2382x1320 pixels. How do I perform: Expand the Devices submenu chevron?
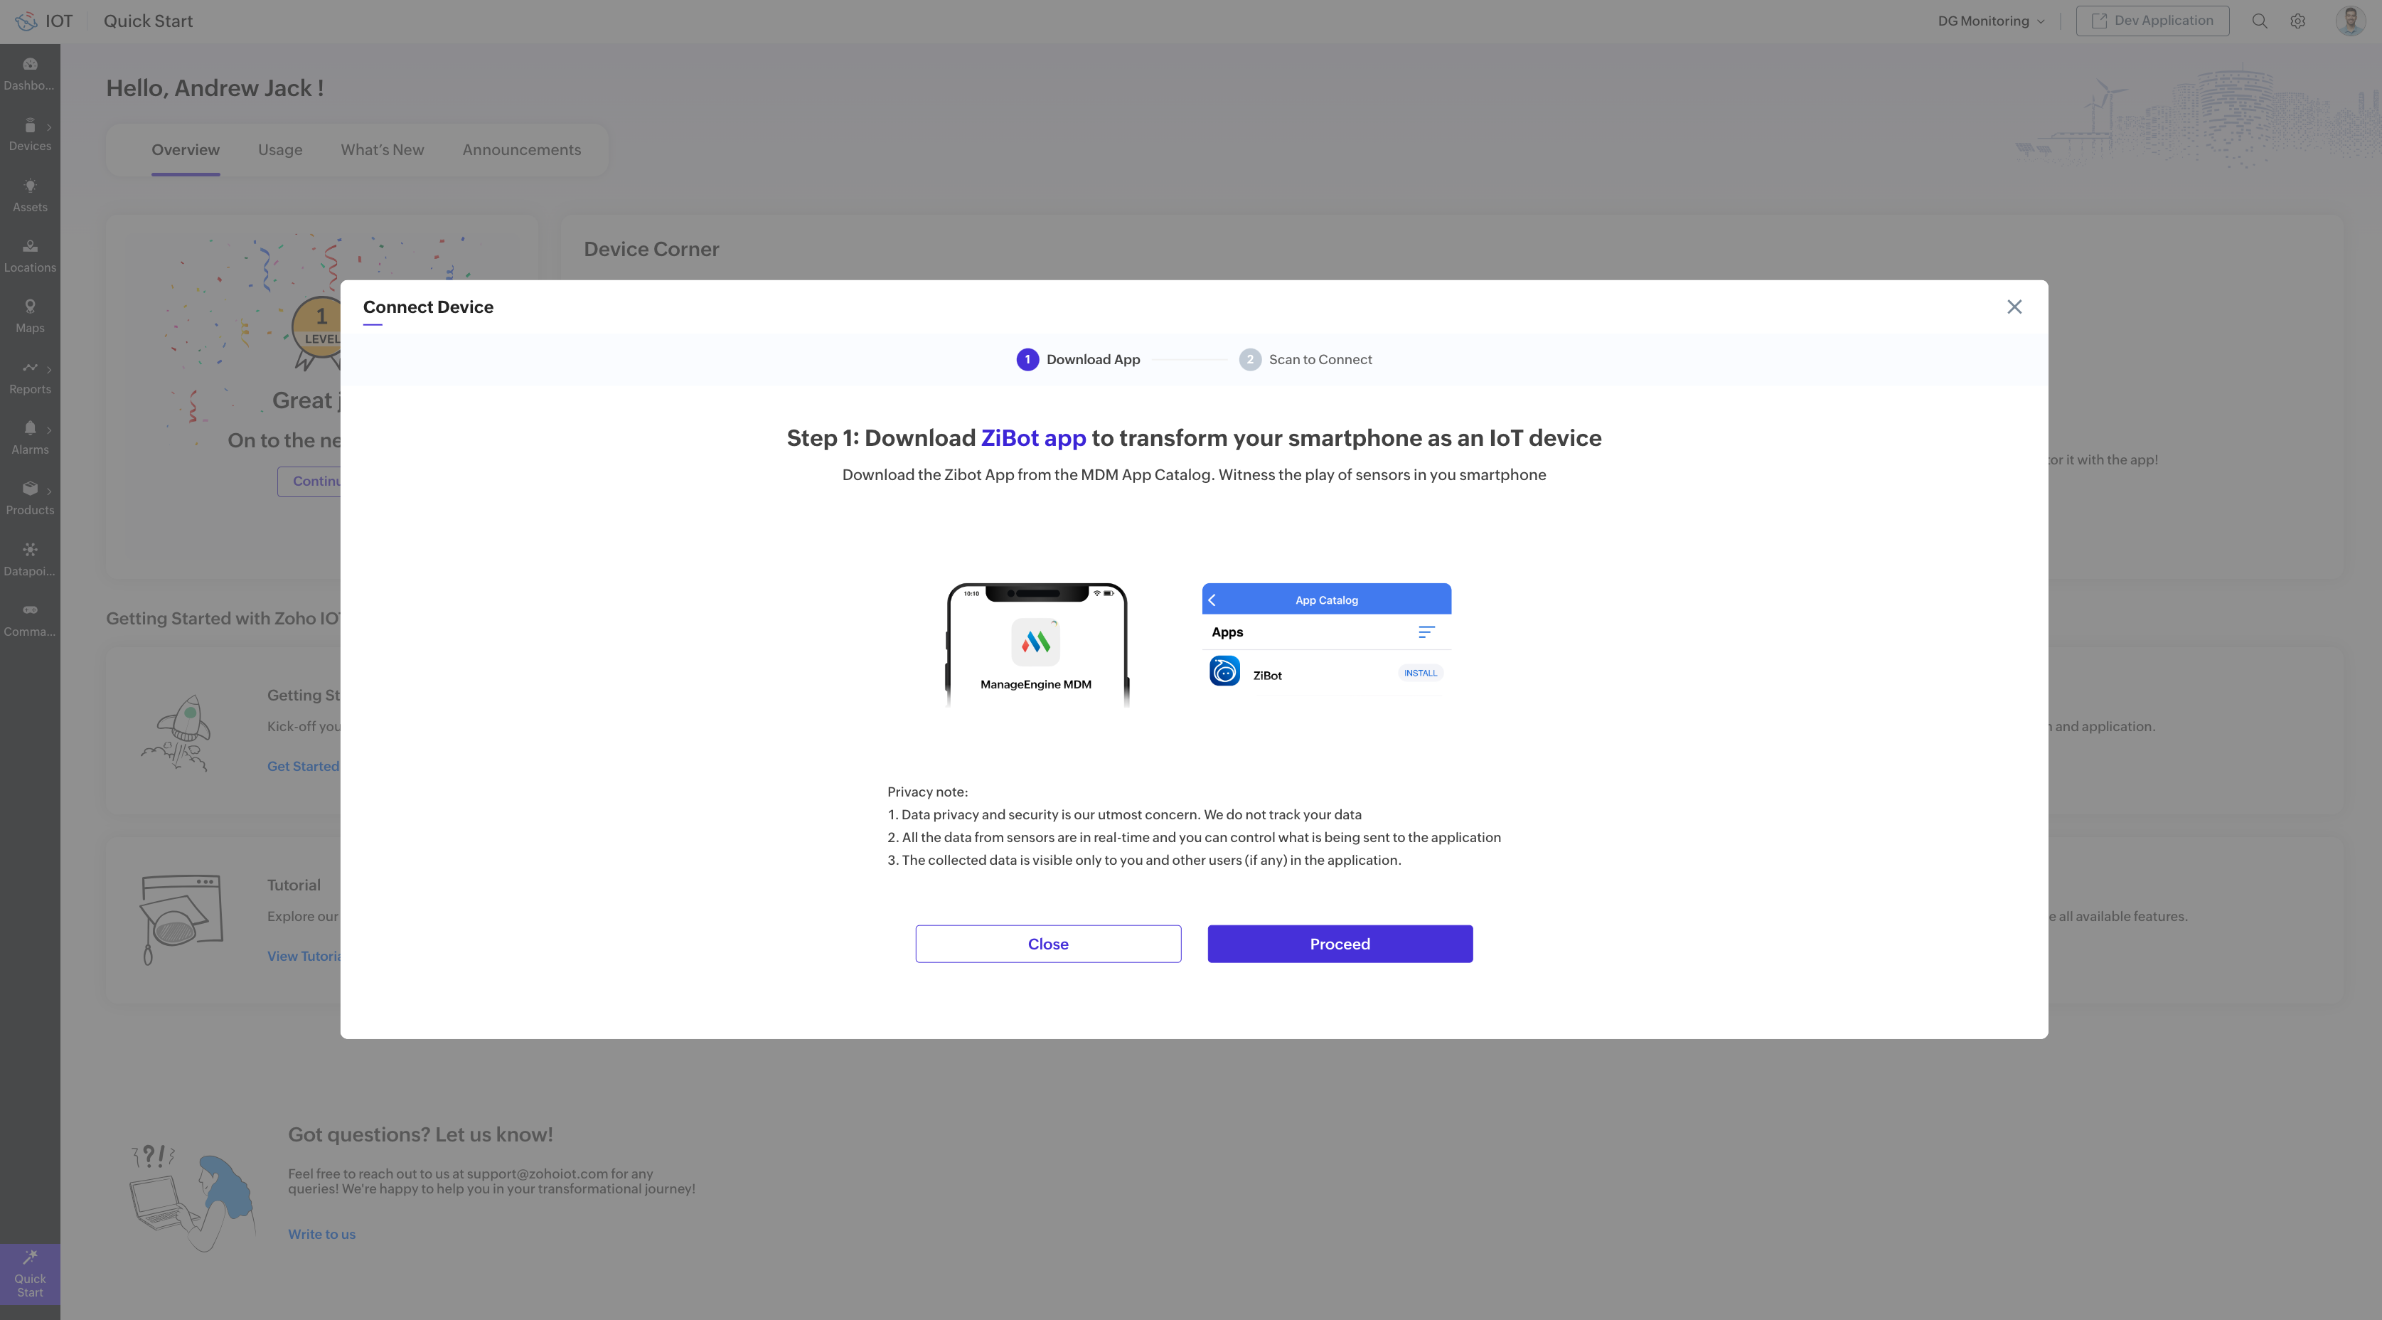click(49, 127)
